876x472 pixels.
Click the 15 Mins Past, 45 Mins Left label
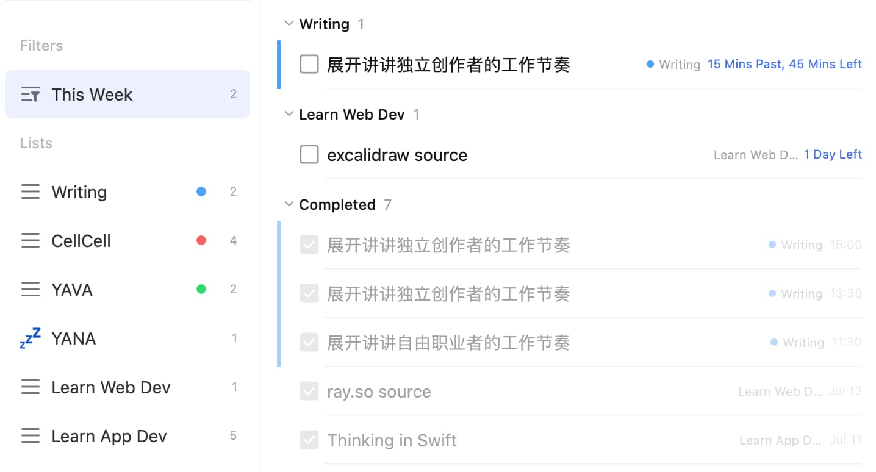(784, 64)
